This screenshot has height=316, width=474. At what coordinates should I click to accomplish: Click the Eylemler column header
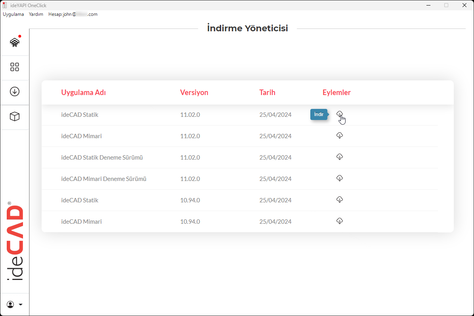(336, 93)
